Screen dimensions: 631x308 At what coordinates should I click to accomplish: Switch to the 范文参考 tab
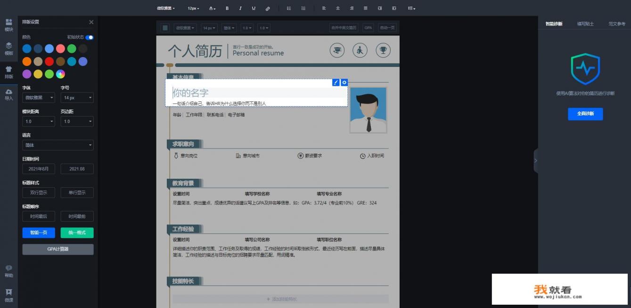(x=616, y=24)
